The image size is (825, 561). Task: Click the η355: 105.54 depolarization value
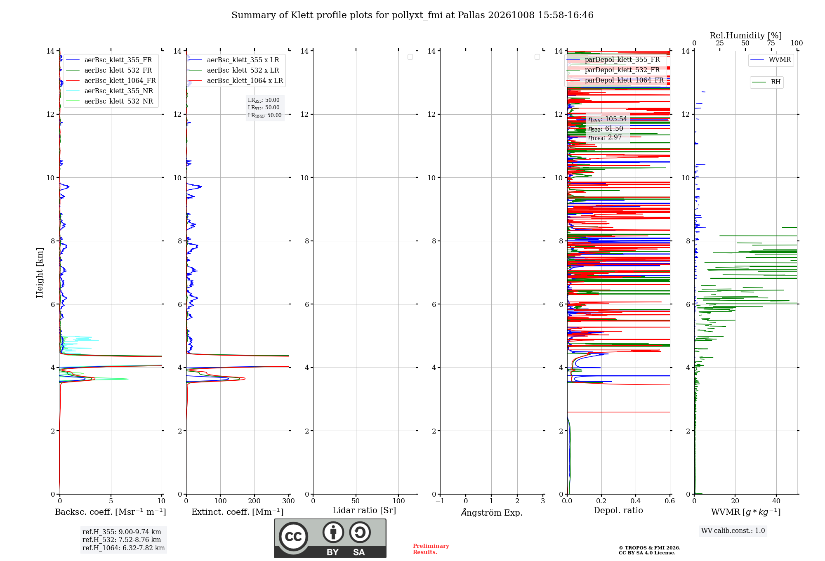point(608,119)
